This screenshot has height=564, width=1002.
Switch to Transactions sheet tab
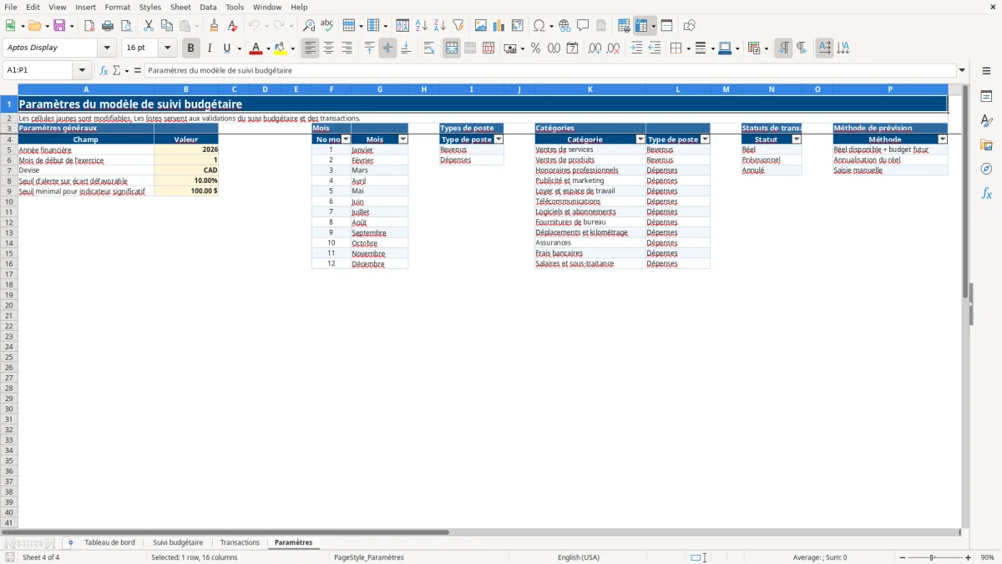(x=240, y=542)
